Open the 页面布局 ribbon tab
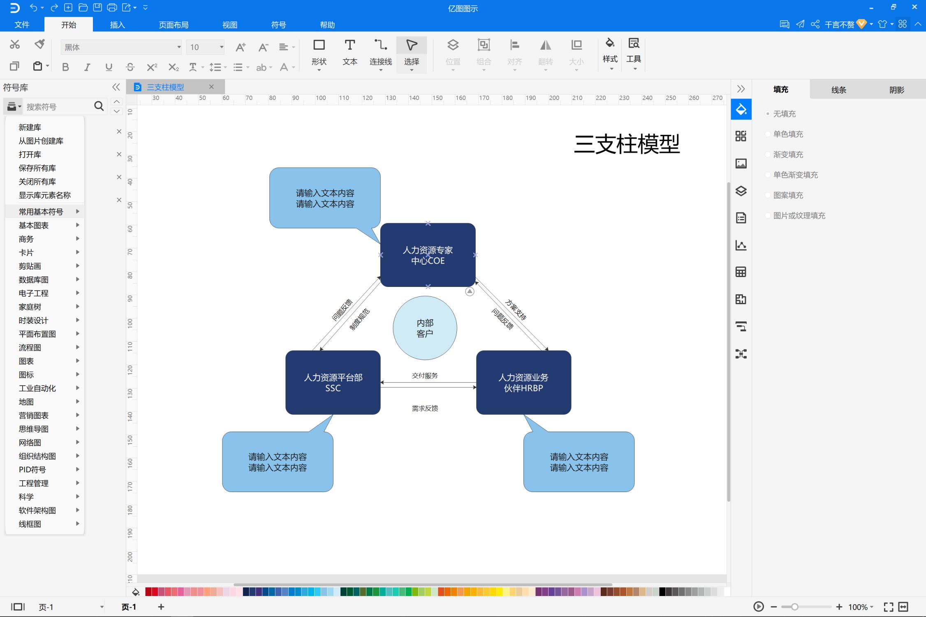This screenshot has width=926, height=617. [174, 25]
